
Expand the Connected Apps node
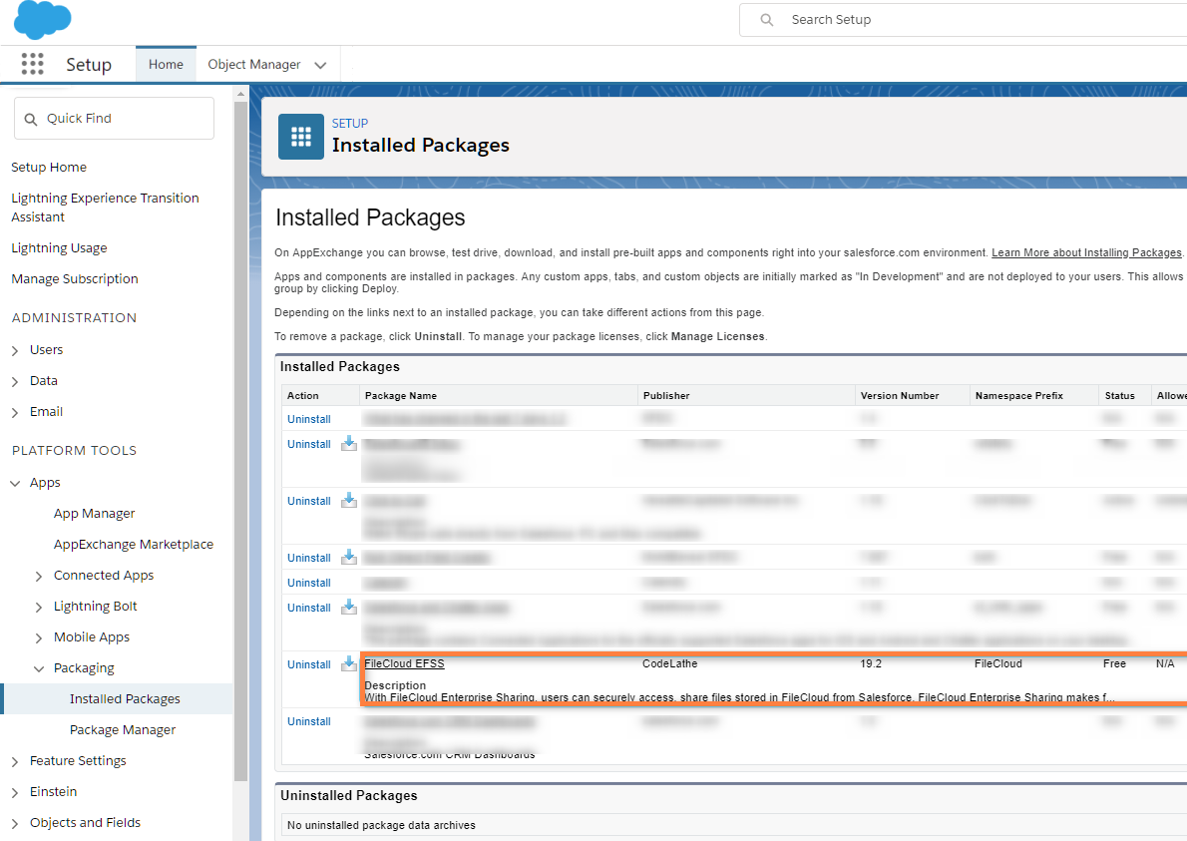tap(39, 576)
